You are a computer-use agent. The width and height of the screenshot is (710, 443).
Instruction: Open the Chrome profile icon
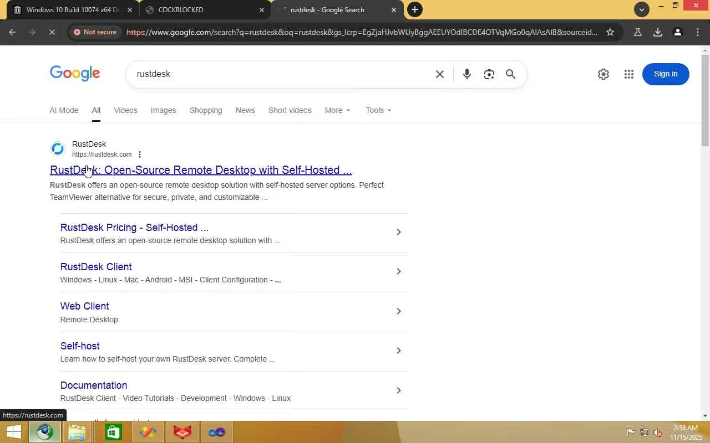(678, 32)
